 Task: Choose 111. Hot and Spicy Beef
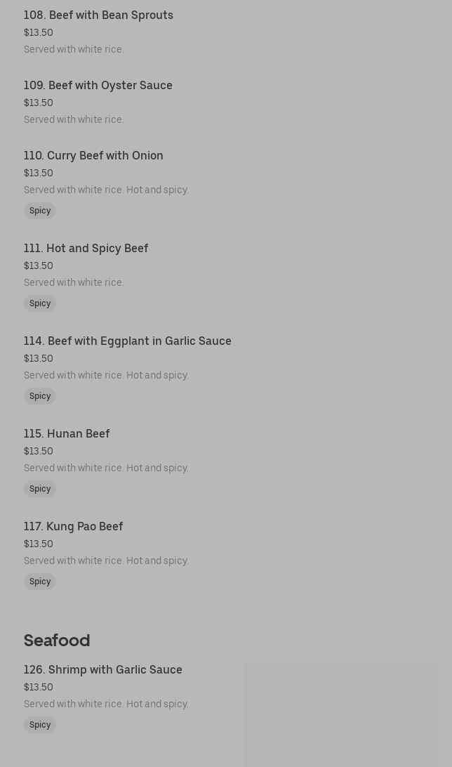(86, 248)
